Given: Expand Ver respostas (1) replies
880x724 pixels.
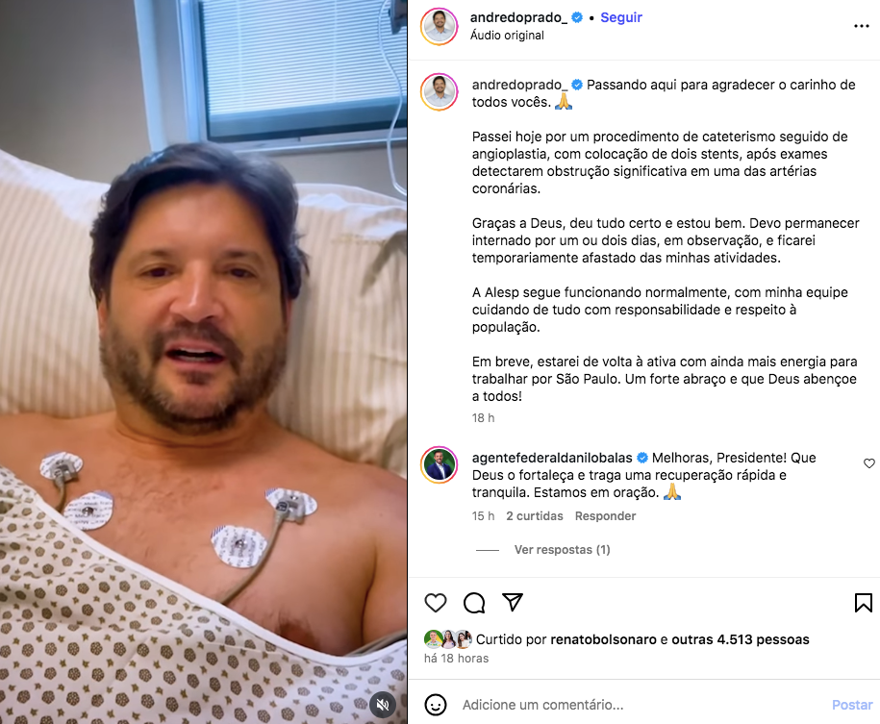Looking at the screenshot, I should [562, 550].
